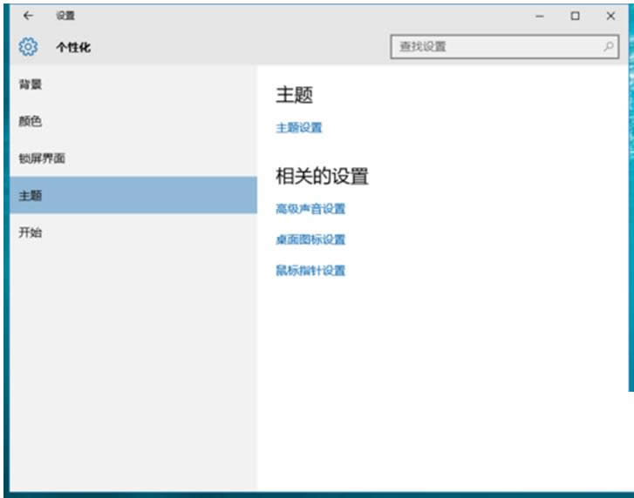
Task: Minimize the Settings window
Action: point(540,16)
